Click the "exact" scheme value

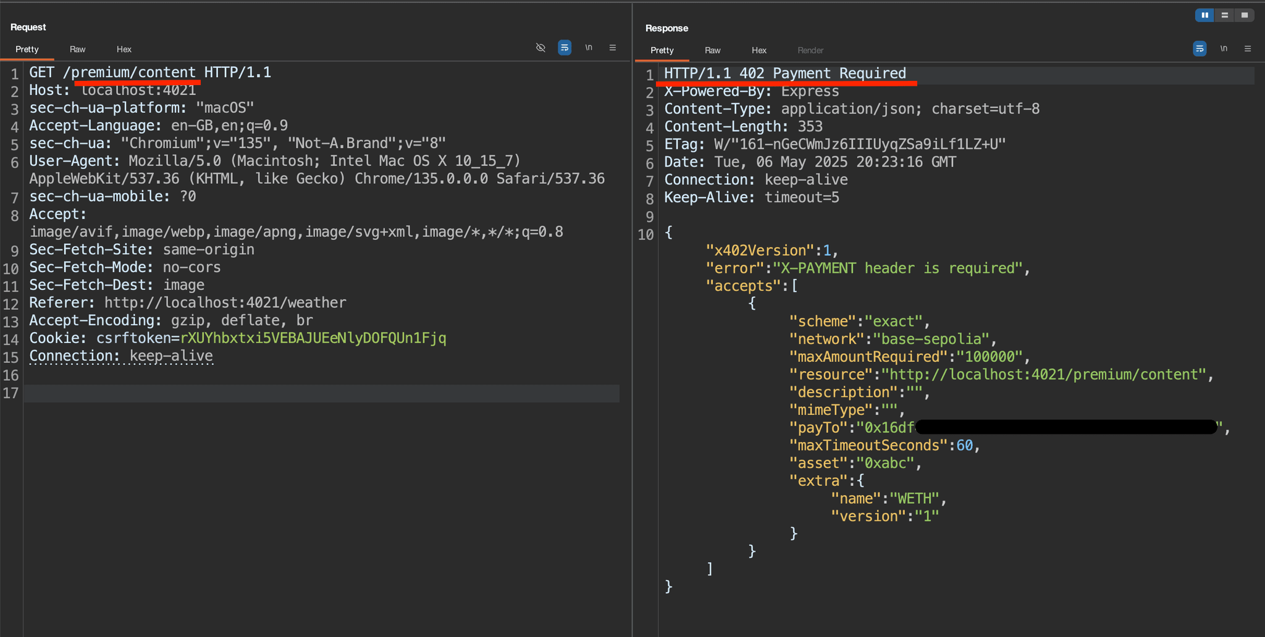click(894, 322)
